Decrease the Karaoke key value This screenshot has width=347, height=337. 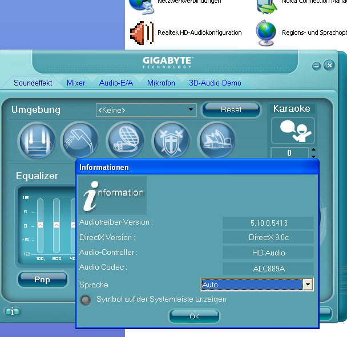coord(313,156)
